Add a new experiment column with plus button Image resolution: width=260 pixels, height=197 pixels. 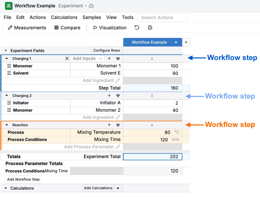pyautogui.click(x=186, y=42)
